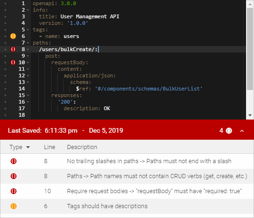Click line number 10 in errors table
254x218 pixels.
[x=47, y=191]
